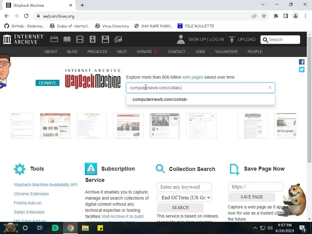Image resolution: width=312 pixels, height=234 pixels.
Task: Toggle the Chrome side panel icon
Action: point(286,16)
